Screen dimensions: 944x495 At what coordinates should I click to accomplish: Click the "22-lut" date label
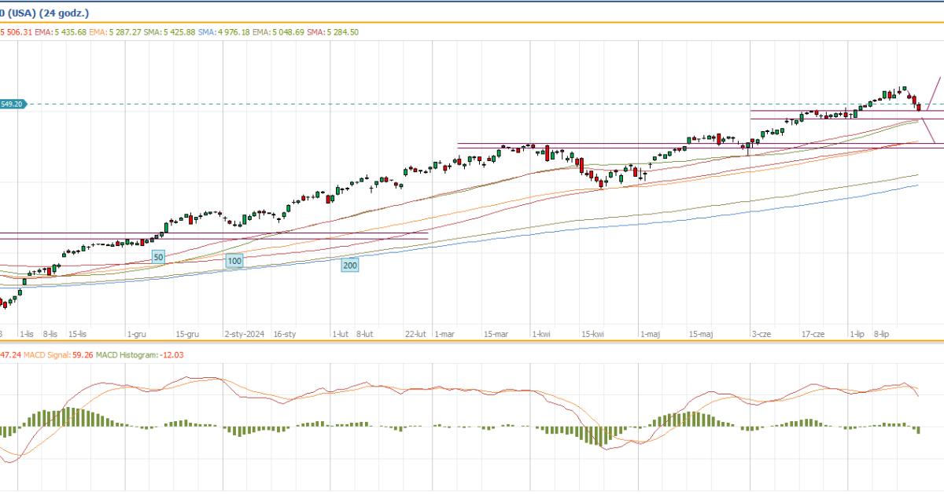click(417, 334)
